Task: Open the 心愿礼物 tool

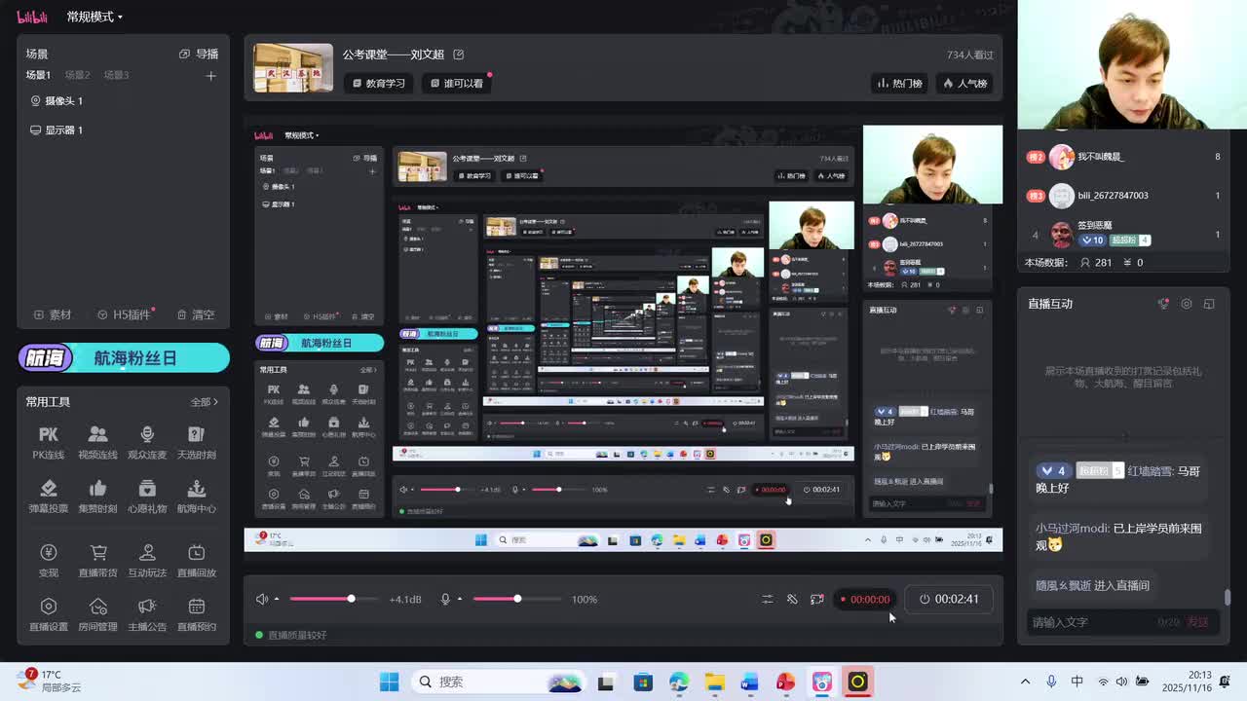Action: (147, 496)
